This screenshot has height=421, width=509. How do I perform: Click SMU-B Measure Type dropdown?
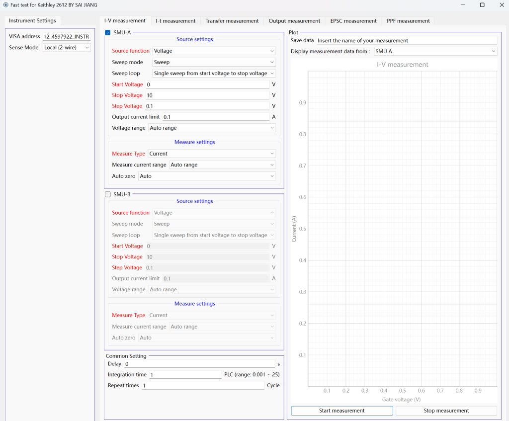(x=212, y=315)
